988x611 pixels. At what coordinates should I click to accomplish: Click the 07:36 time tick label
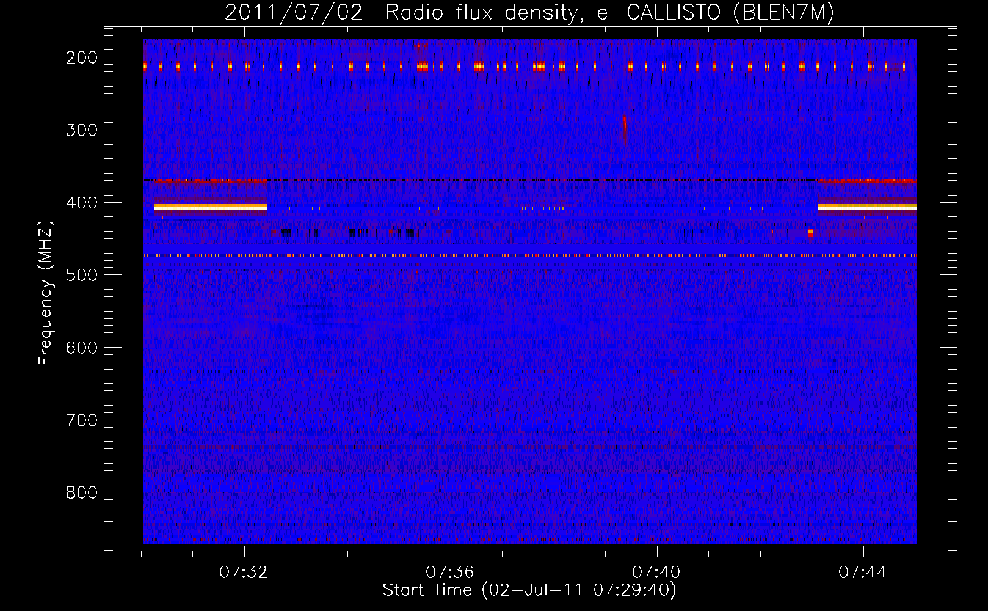[x=450, y=573]
